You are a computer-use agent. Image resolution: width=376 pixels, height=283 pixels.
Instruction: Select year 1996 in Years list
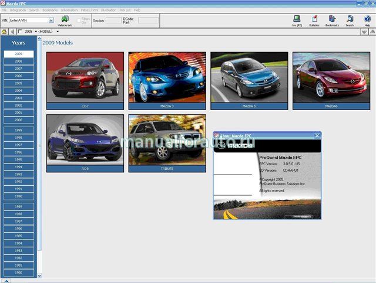19,152
